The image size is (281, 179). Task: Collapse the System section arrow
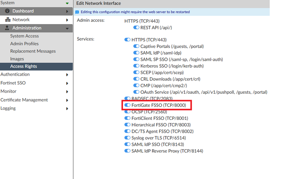67,3
